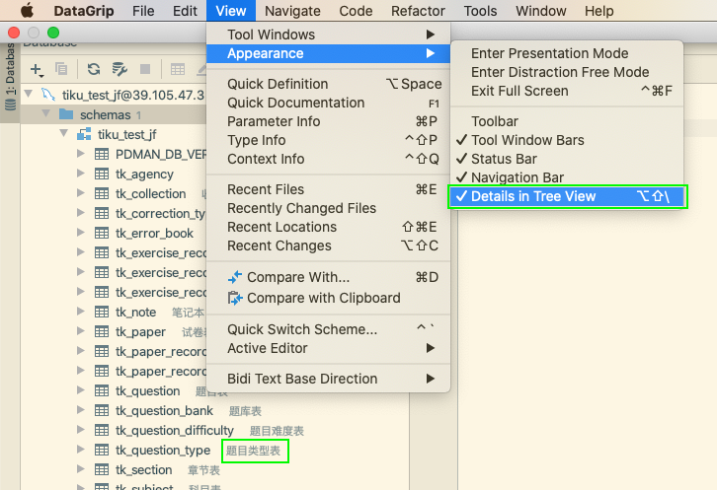The width and height of the screenshot is (717, 490).
Task: Select Compare with Clipboard menu entry
Action: (323, 298)
